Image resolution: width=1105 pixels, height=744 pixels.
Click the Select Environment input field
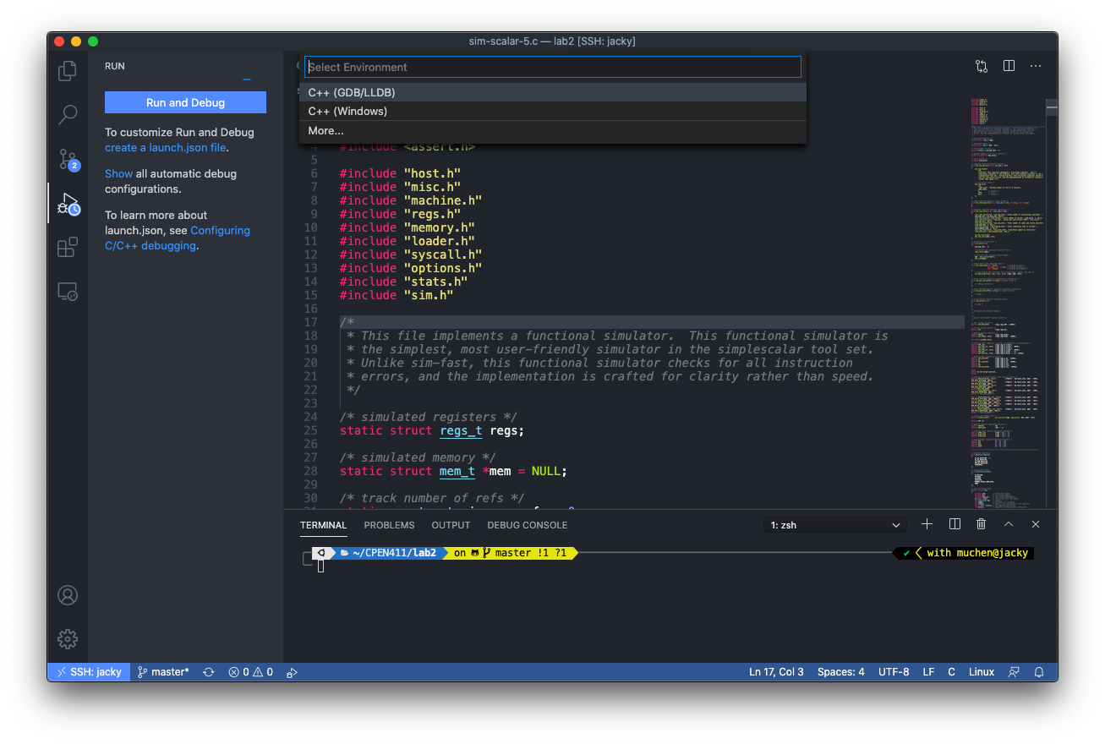tap(553, 67)
